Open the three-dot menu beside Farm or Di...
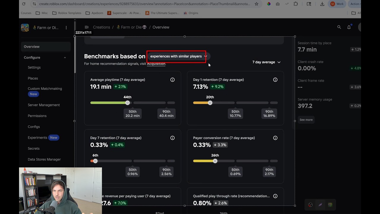The height and width of the screenshot is (214, 380). [x=66, y=28]
